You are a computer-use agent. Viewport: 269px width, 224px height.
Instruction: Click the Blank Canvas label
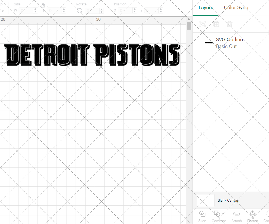[x=228, y=200]
